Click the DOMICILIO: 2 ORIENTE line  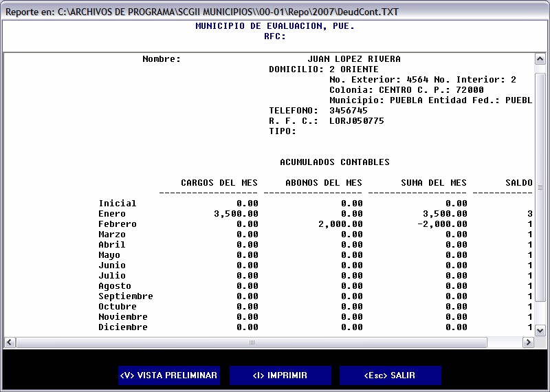[x=324, y=69]
